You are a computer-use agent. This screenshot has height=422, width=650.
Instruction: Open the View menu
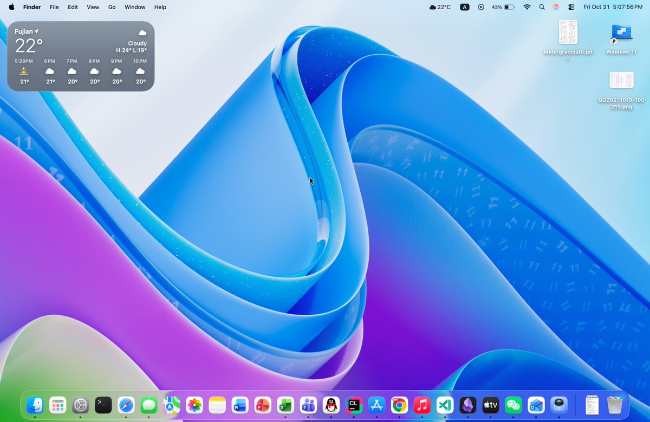coord(93,7)
